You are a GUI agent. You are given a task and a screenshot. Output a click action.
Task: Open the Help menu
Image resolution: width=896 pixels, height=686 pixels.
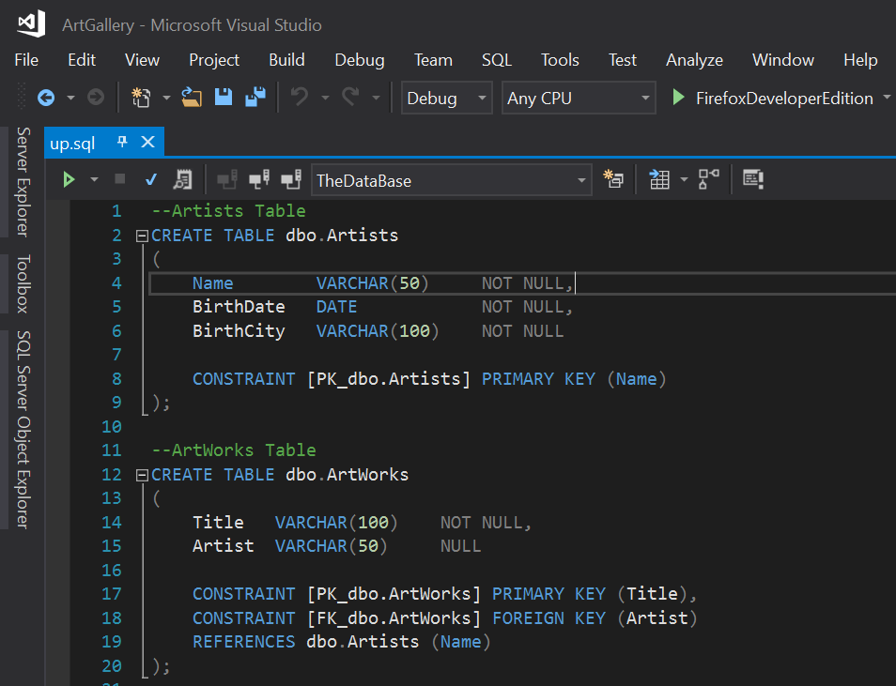click(x=860, y=60)
